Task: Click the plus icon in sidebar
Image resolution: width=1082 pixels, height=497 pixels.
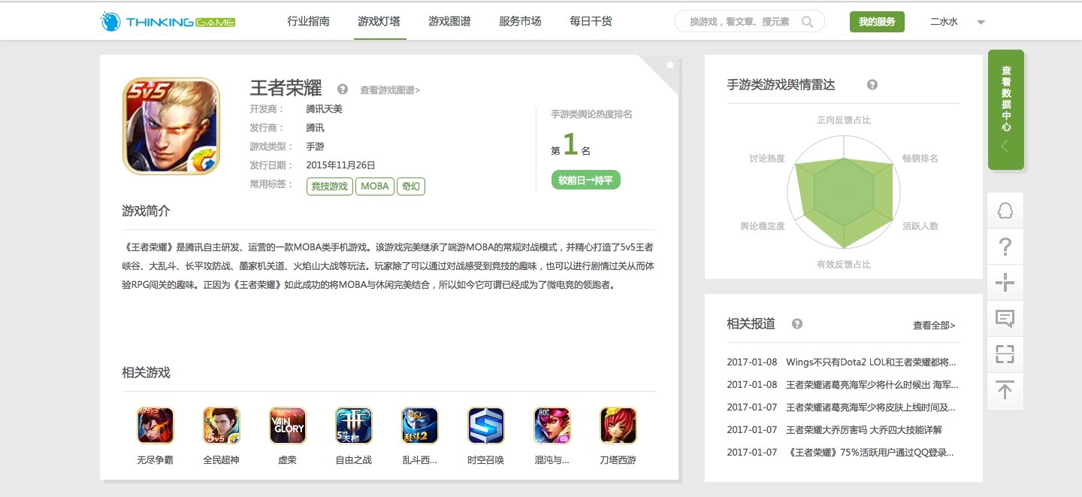Action: tap(1005, 283)
